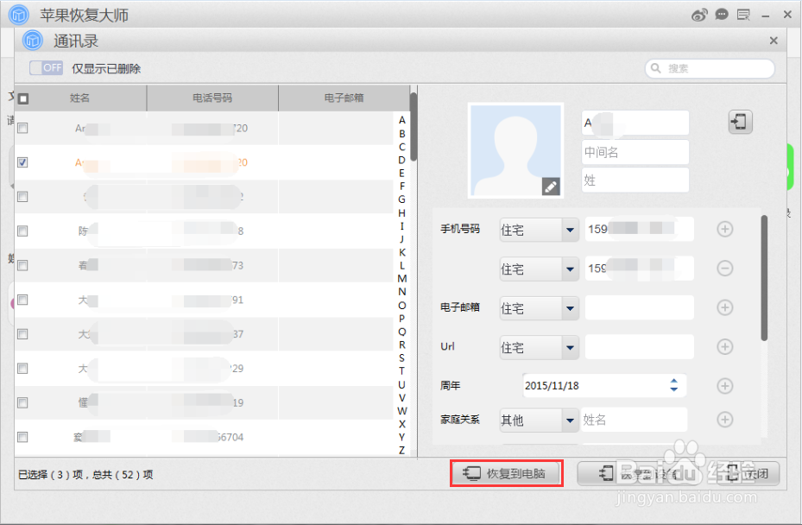This screenshot has width=802, height=525.
Task: Add a Url entry with plus icon
Action: (x=724, y=346)
